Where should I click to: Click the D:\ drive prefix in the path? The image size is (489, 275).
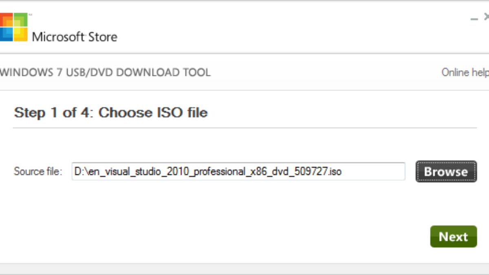tap(79, 172)
